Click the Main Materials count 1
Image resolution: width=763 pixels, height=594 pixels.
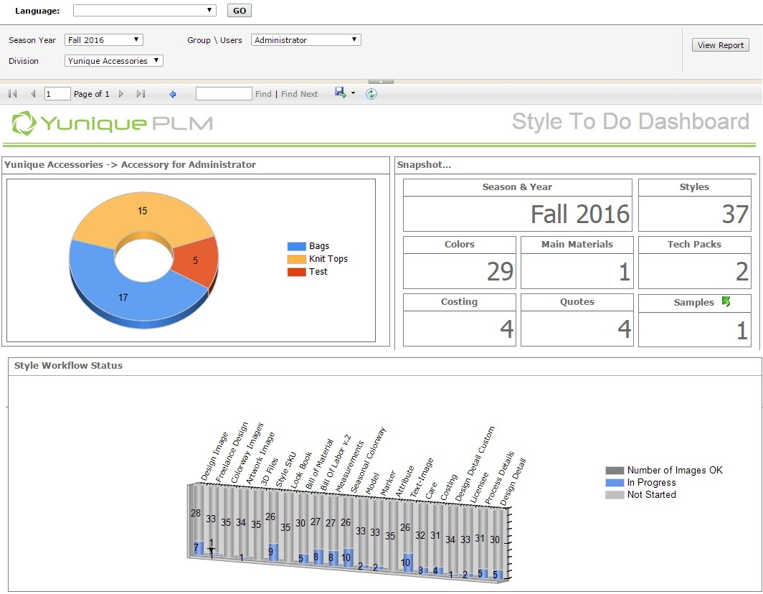pyautogui.click(x=625, y=272)
